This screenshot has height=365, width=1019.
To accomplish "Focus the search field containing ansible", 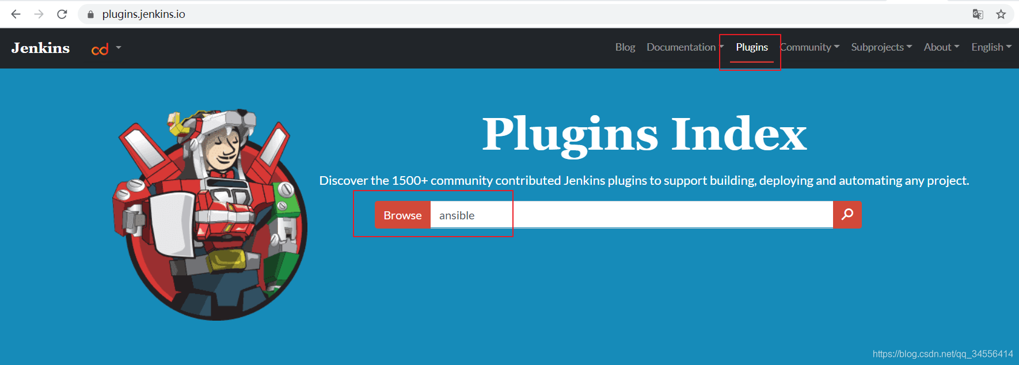I will point(632,215).
